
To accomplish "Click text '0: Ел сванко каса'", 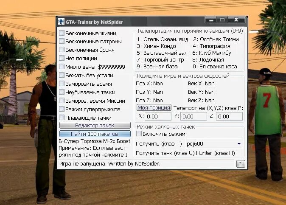I will 215,66.
